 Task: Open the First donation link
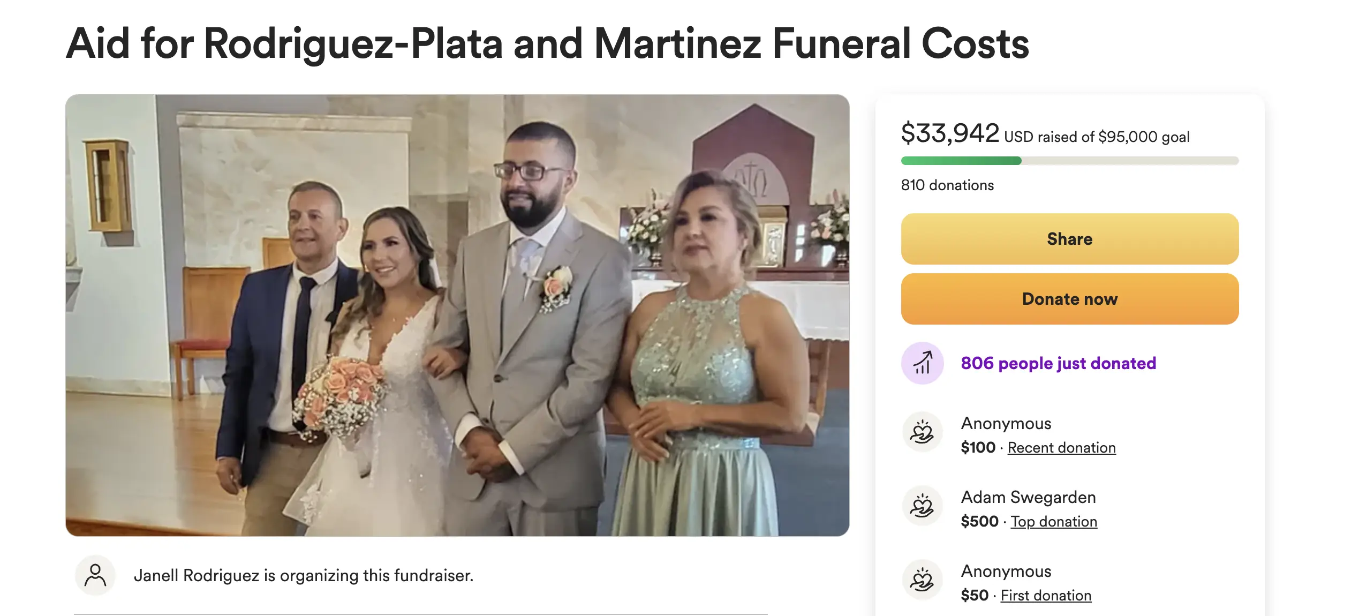(1046, 596)
